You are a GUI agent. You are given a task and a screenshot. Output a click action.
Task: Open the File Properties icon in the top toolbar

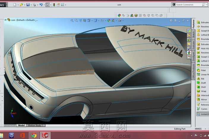pyautogui.click(x=58, y=5)
